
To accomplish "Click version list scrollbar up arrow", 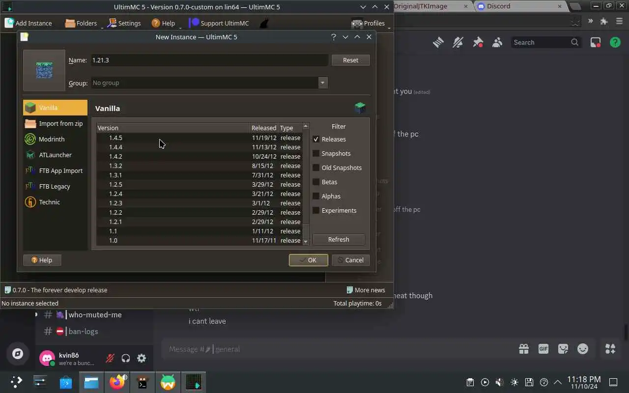I will 306,126.
